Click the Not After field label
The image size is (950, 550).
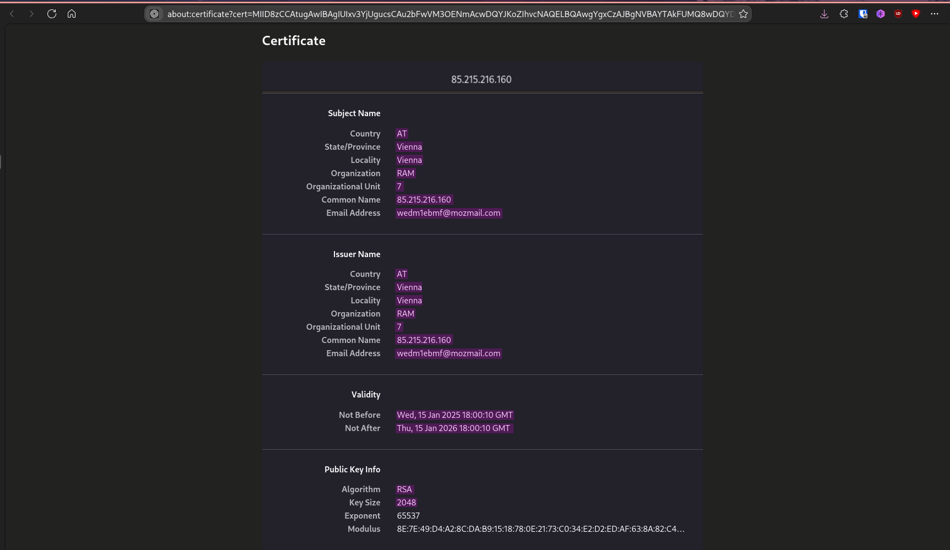363,428
